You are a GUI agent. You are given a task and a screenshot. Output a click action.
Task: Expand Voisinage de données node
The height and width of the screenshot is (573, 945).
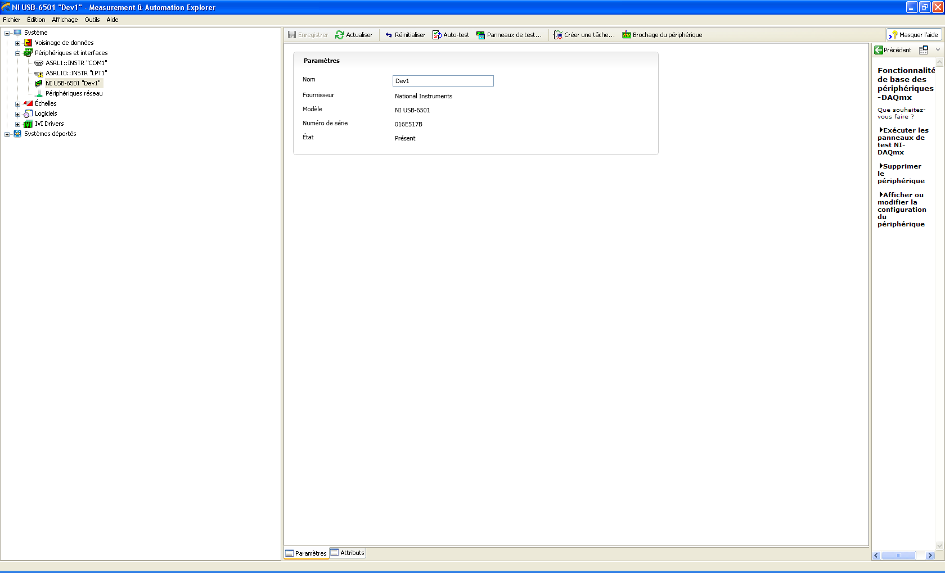18,43
